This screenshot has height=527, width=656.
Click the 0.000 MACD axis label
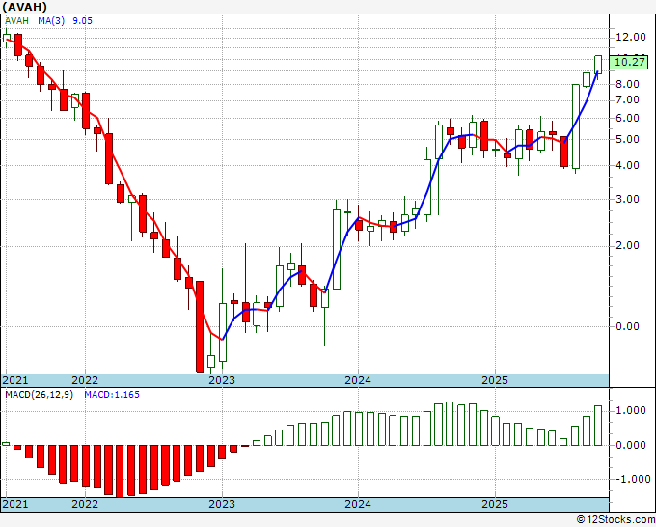coord(631,445)
